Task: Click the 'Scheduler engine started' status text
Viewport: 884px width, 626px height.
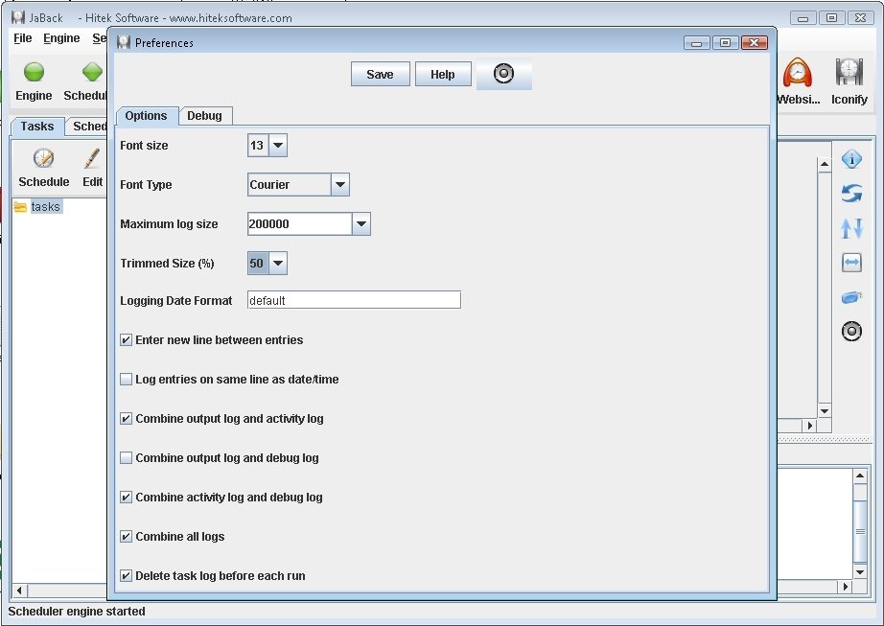Action: [77, 612]
